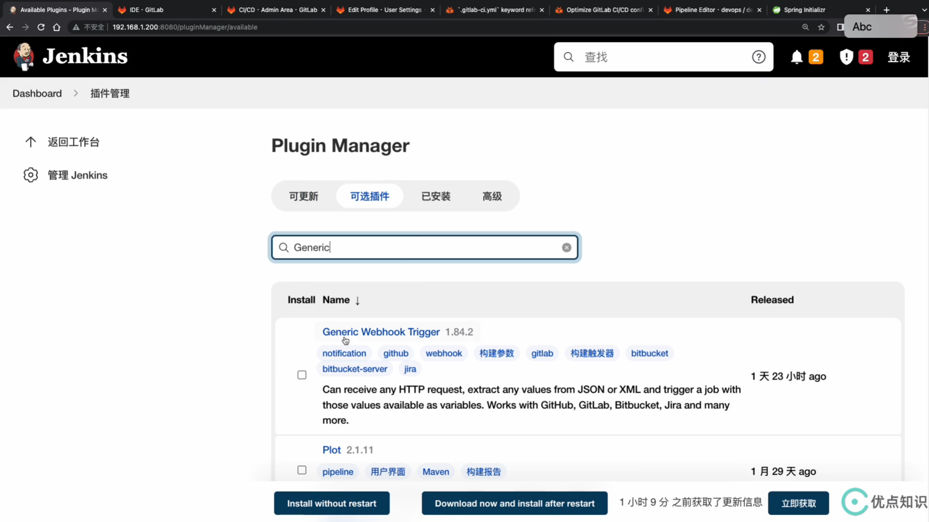Switch to the Edit Profile browser tab
Screen dimensions: 929x522
pos(385,10)
